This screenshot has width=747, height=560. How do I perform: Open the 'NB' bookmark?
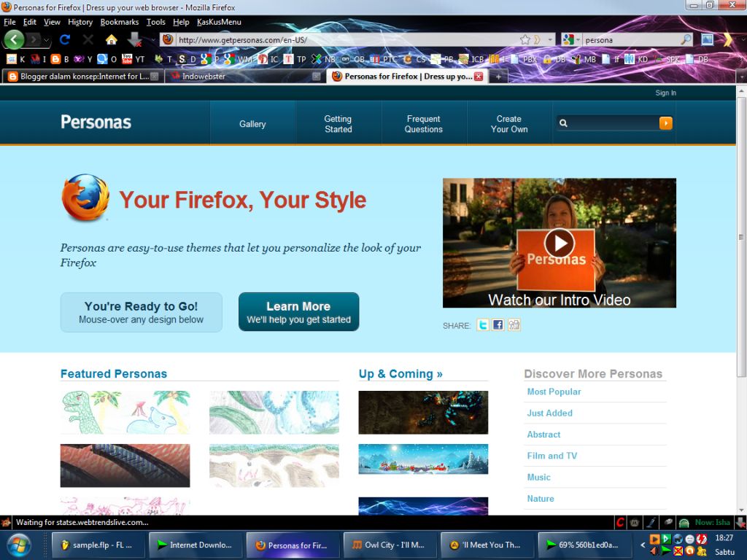(x=324, y=59)
